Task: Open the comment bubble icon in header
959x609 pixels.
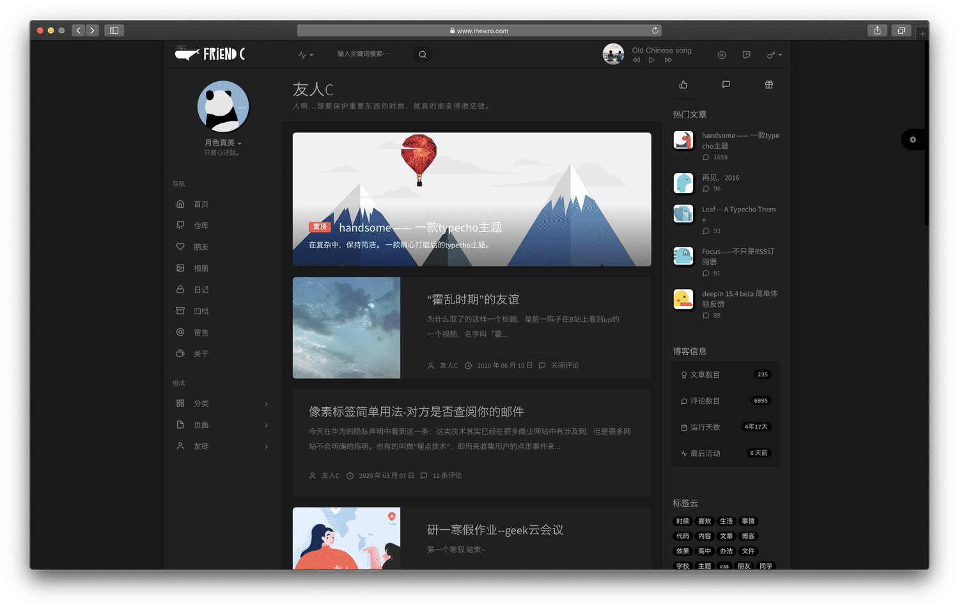Action: [x=746, y=55]
